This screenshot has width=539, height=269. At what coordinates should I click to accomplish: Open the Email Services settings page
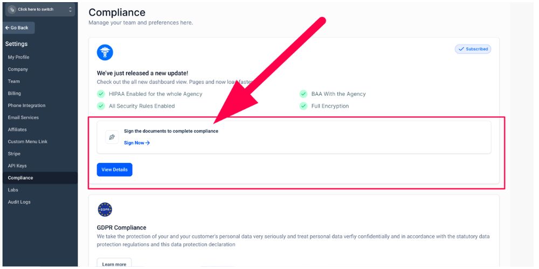tap(24, 117)
